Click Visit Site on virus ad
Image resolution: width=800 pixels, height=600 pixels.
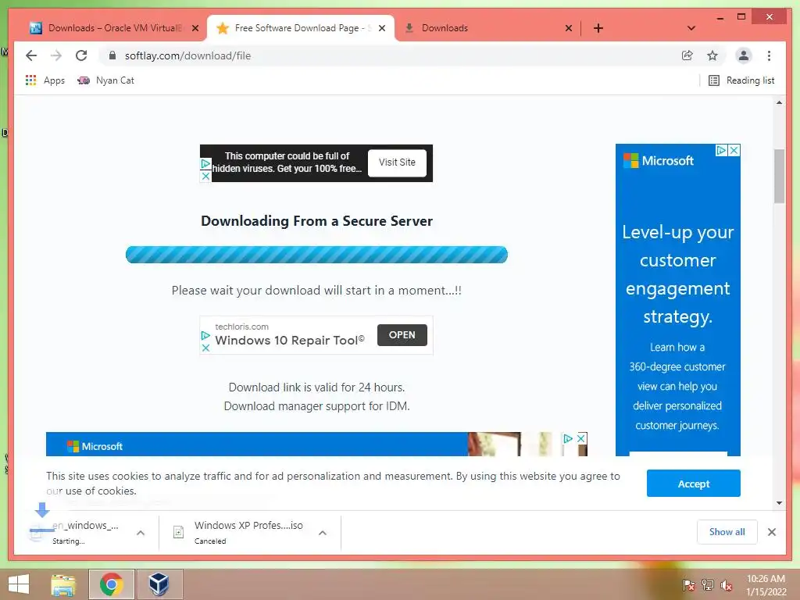[x=397, y=162]
